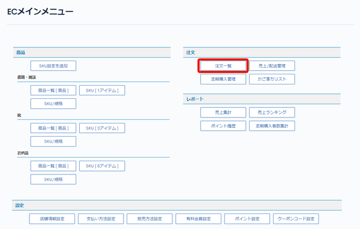Click the 商品 section heading
The height and width of the screenshot is (229, 360).
coord(20,53)
